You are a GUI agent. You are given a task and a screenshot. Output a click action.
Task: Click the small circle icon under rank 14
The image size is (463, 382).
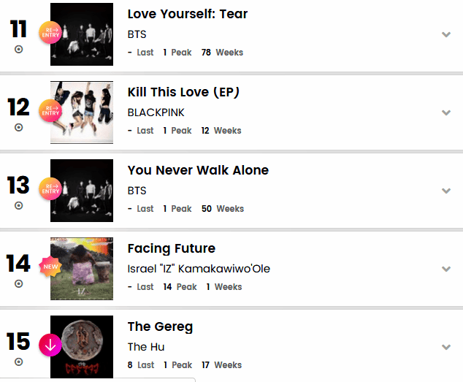click(19, 283)
